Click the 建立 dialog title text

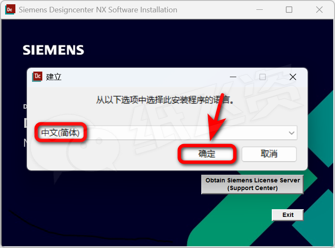point(54,77)
